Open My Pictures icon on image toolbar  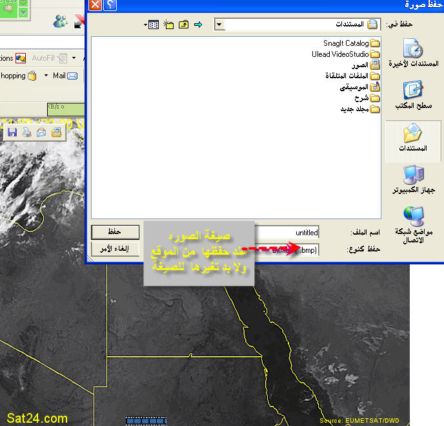56,133
